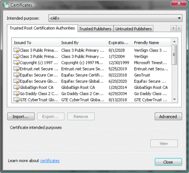
Task: Click expiration date 12/30/1999
Action: click(x=119, y=63)
